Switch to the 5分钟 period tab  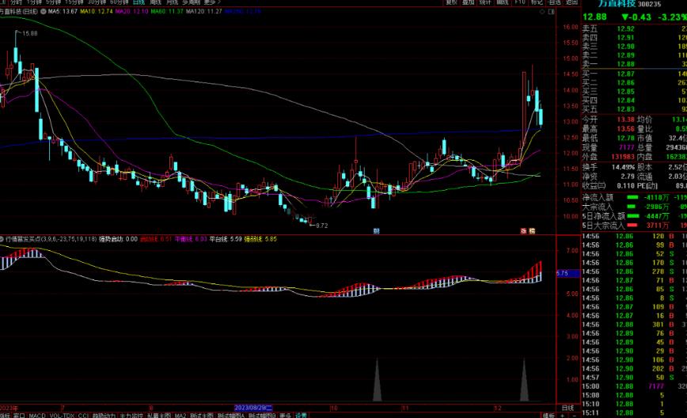click(53, 2)
